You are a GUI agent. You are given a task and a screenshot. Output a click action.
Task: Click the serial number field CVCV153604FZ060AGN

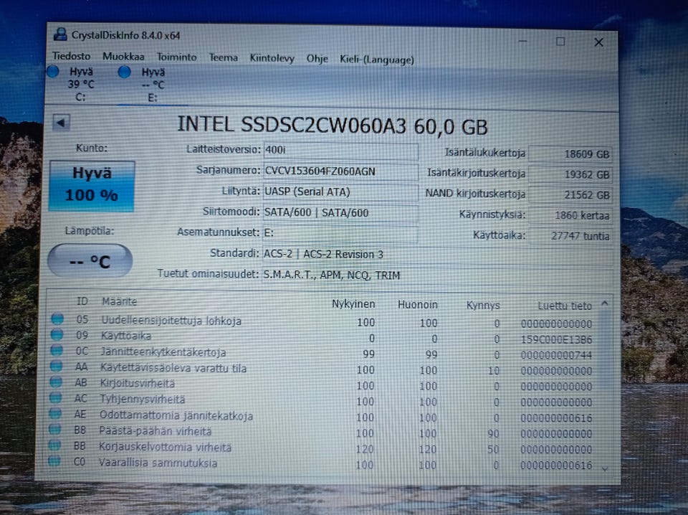point(340,171)
